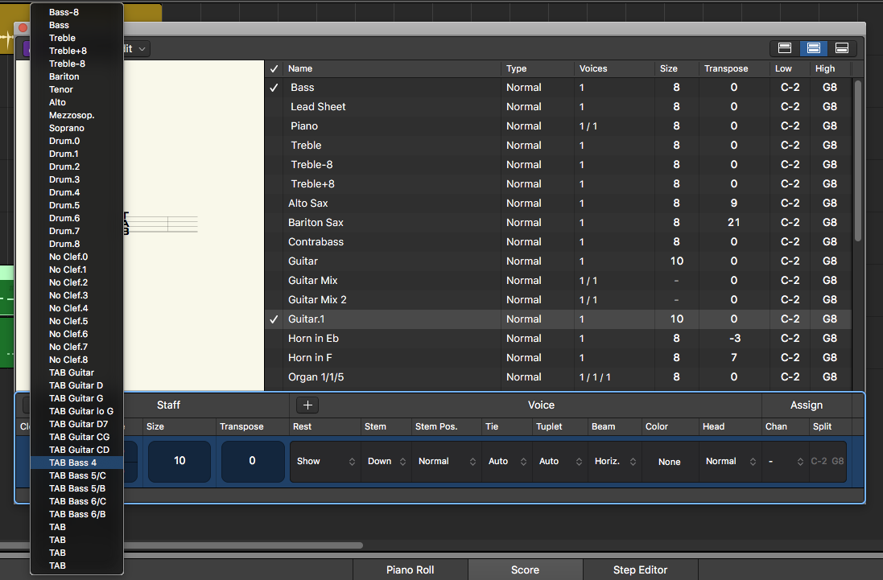Toggle the checkmark on the Guitar.1 row
The height and width of the screenshot is (580, 883).
tap(274, 319)
